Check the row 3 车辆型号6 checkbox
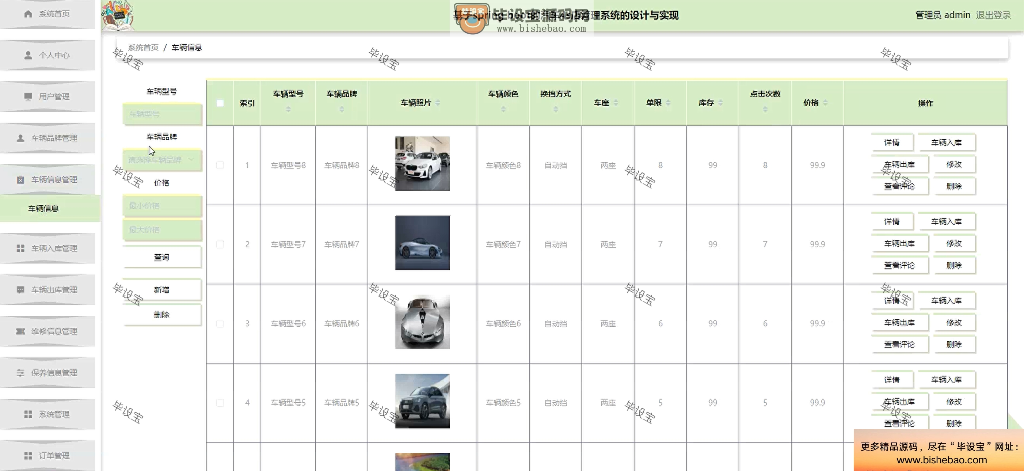This screenshot has width=1024, height=471. [x=220, y=323]
